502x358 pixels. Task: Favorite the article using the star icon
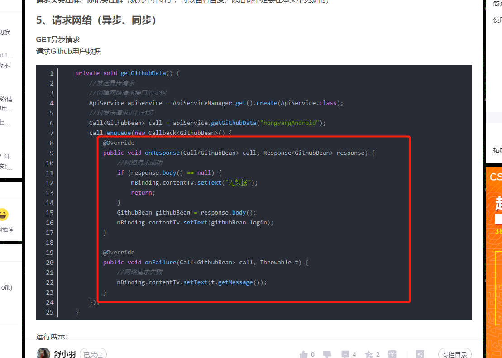pos(369,354)
